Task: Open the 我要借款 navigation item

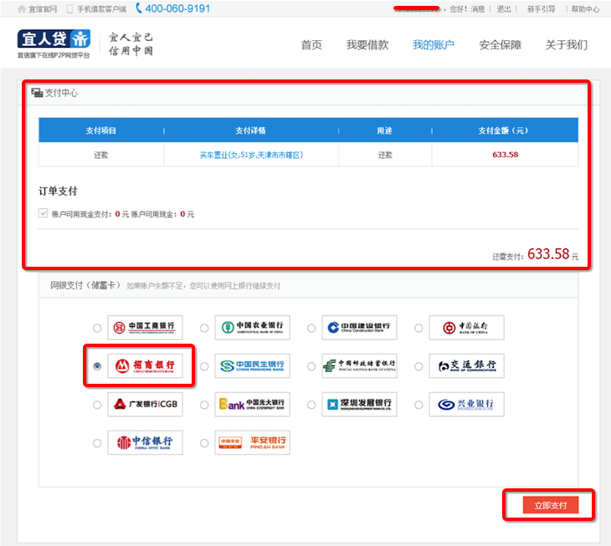Action: pyautogui.click(x=367, y=45)
